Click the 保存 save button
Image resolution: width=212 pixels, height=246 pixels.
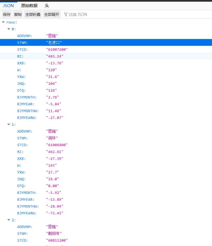(7, 14)
